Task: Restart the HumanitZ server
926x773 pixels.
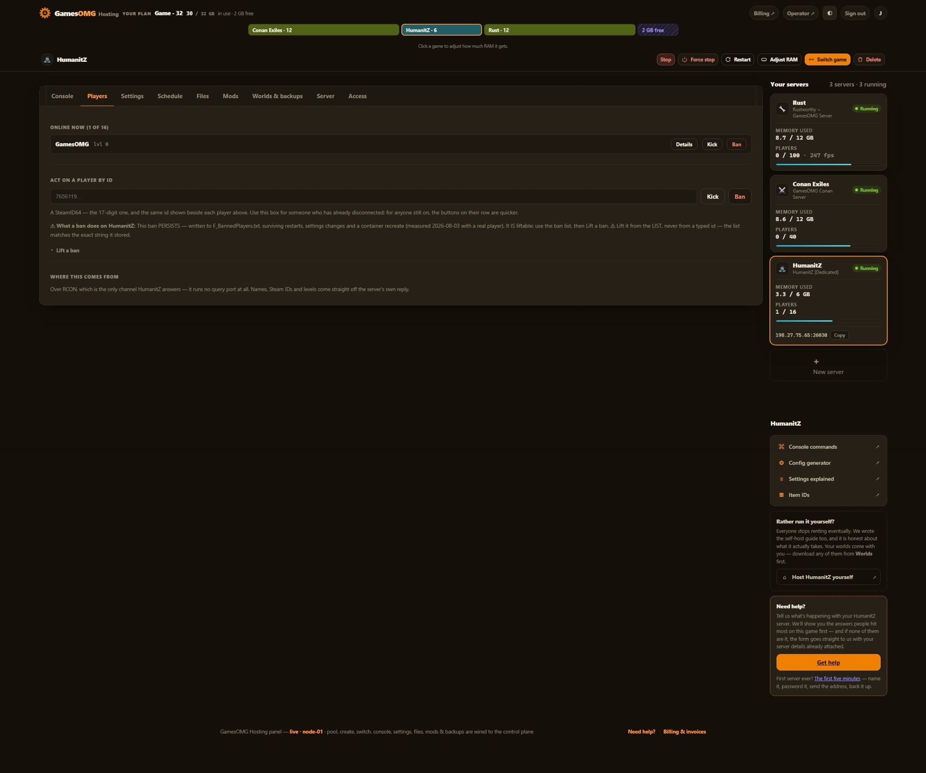Action: click(x=738, y=60)
